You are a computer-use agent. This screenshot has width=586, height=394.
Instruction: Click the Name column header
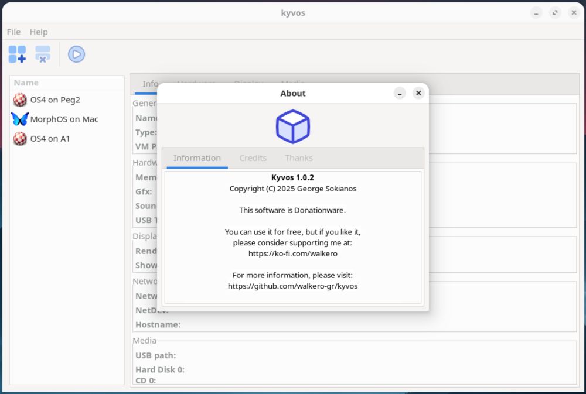(x=67, y=83)
